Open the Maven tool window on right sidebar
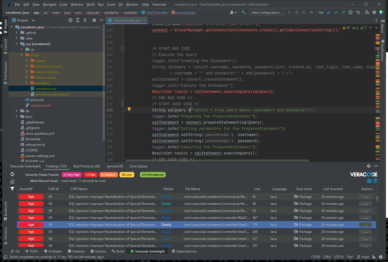This screenshot has height=262, width=388. 383,27
